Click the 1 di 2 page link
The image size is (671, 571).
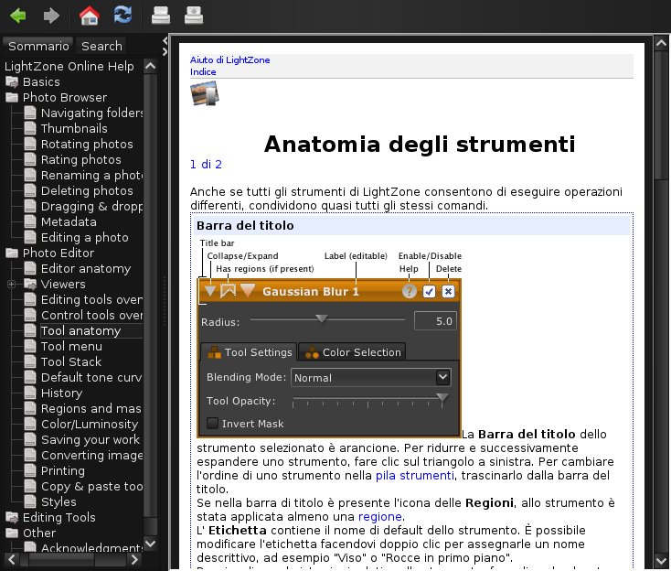click(x=206, y=164)
